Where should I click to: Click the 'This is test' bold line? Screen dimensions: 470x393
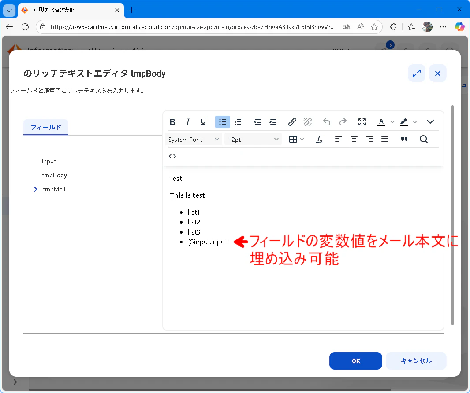click(x=187, y=195)
